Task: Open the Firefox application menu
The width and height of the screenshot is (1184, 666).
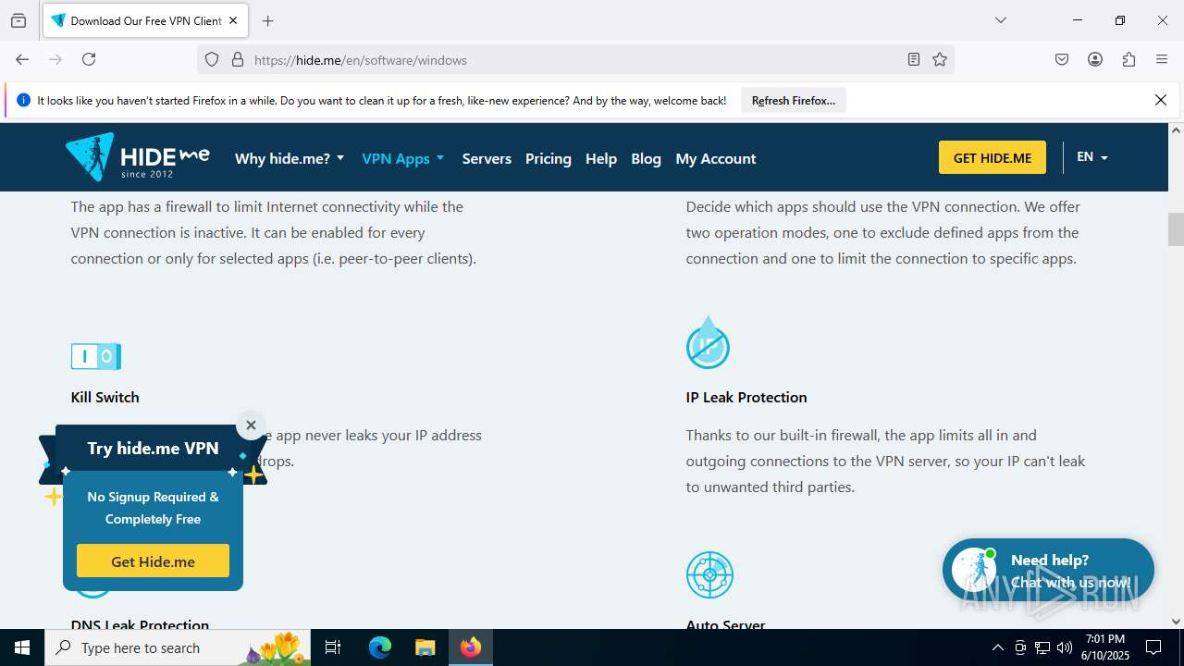Action: pyautogui.click(x=1162, y=59)
